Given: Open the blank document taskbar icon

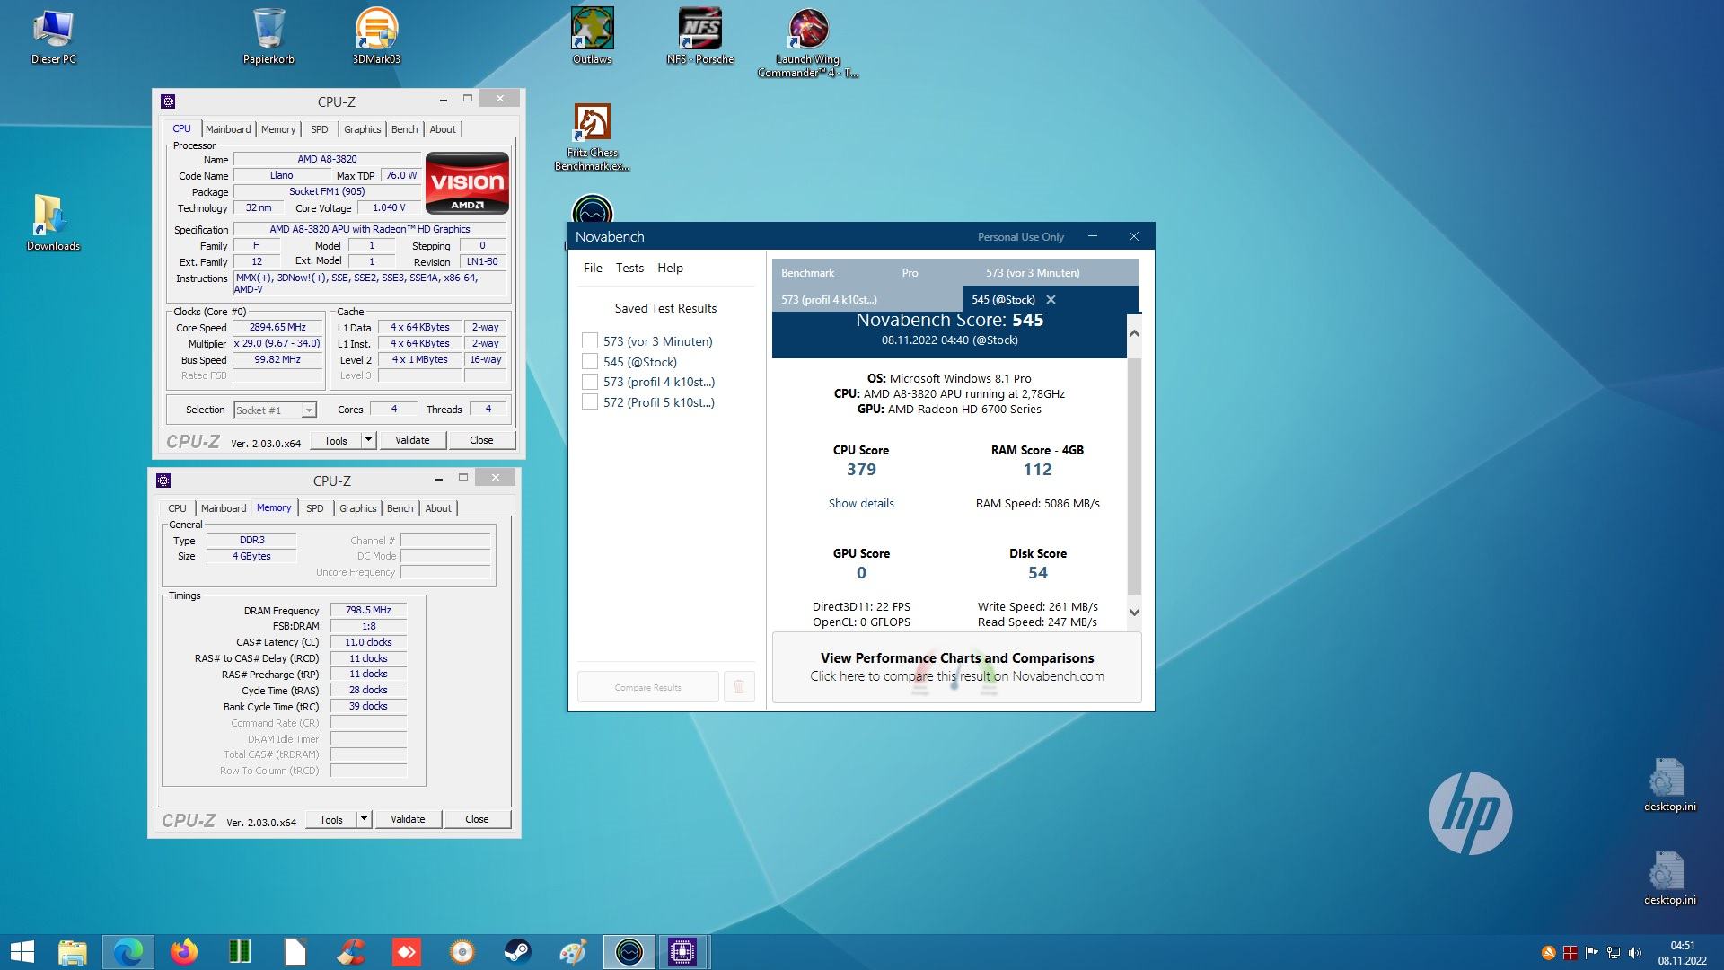Looking at the screenshot, I should (295, 952).
